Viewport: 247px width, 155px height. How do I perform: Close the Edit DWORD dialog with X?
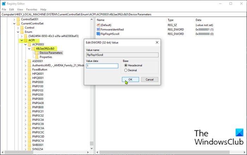(157, 42)
